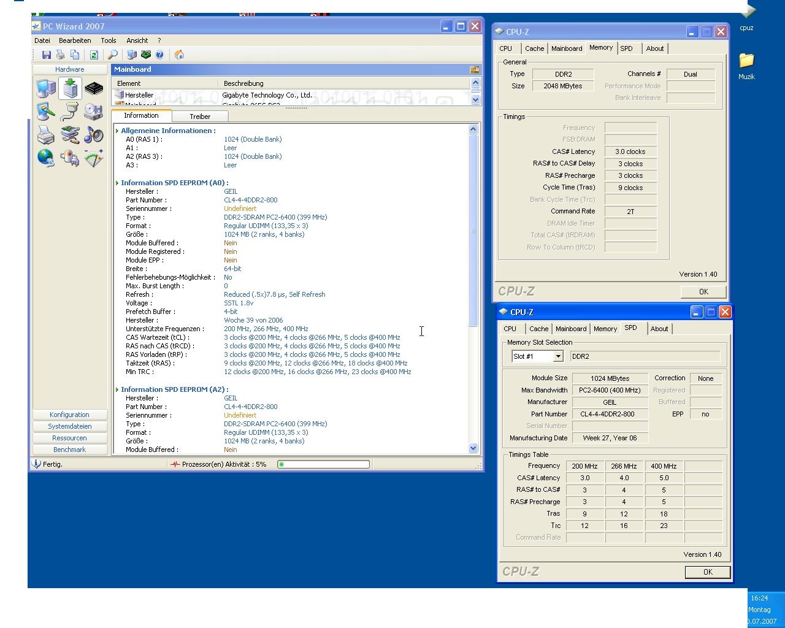This screenshot has width=785, height=628.
Task: Click the blue question mark Help icon
Action: coord(160,55)
